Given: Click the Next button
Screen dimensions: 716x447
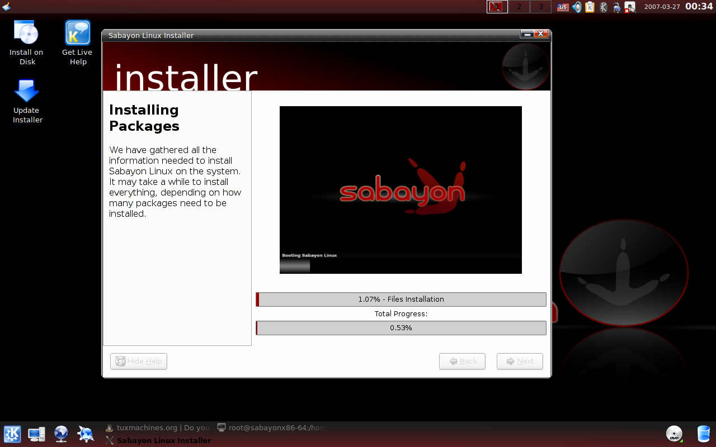Looking at the screenshot, I should (520, 362).
